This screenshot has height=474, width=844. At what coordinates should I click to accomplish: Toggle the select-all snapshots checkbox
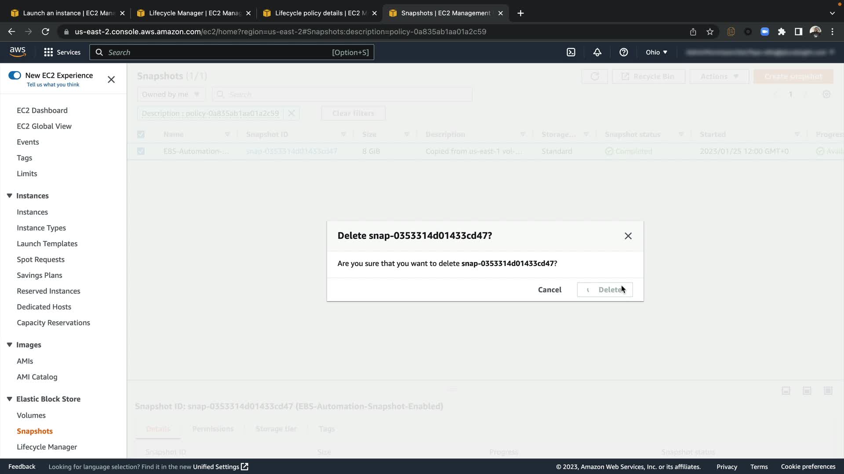141,134
